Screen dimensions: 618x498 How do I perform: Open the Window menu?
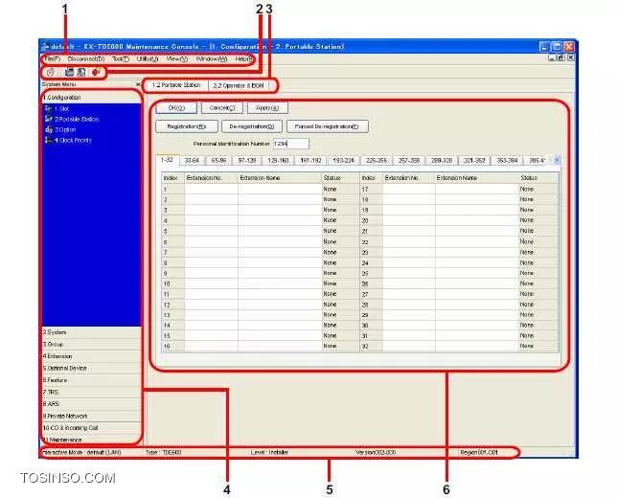click(x=212, y=59)
